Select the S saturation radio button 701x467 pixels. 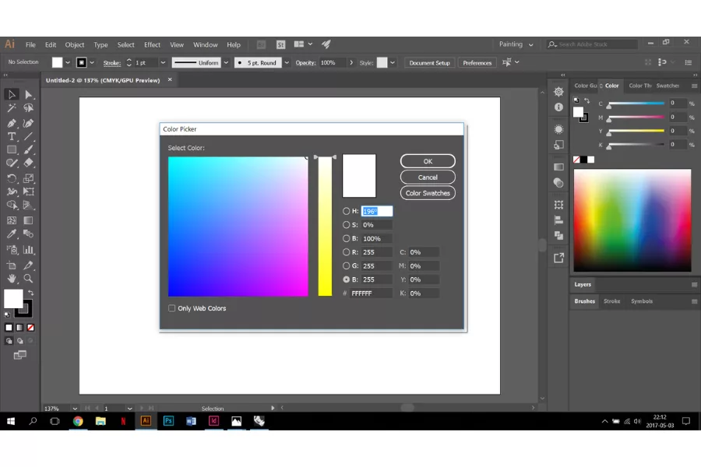point(346,225)
